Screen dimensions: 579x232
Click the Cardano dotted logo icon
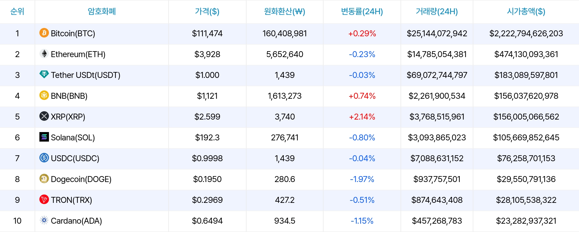44,220
